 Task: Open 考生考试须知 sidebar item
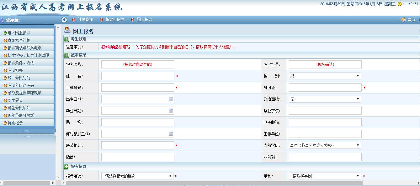pos(27,108)
